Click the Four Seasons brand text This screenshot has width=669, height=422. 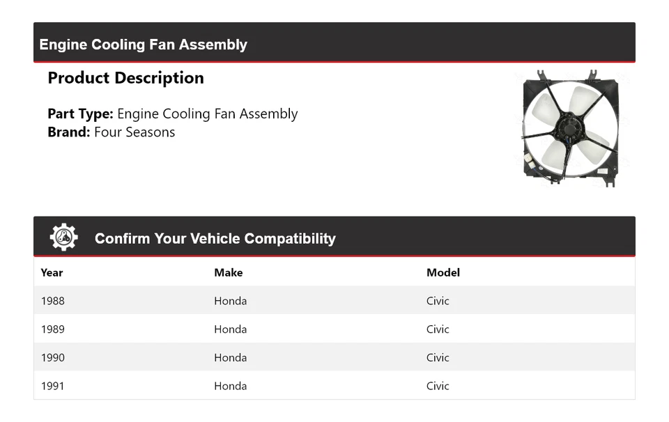pyautogui.click(x=134, y=132)
